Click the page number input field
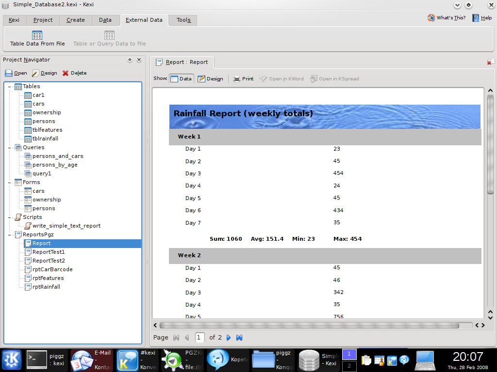Image resolution: width=497 pixels, height=372 pixels. (199, 338)
